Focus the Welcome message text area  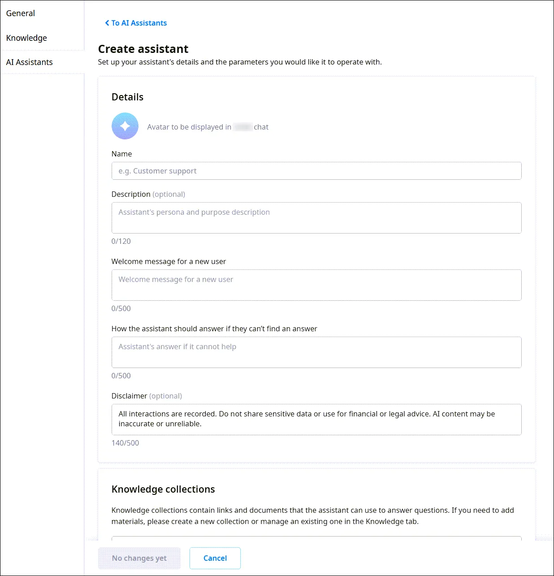pyautogui.click(x=316, y=285)
